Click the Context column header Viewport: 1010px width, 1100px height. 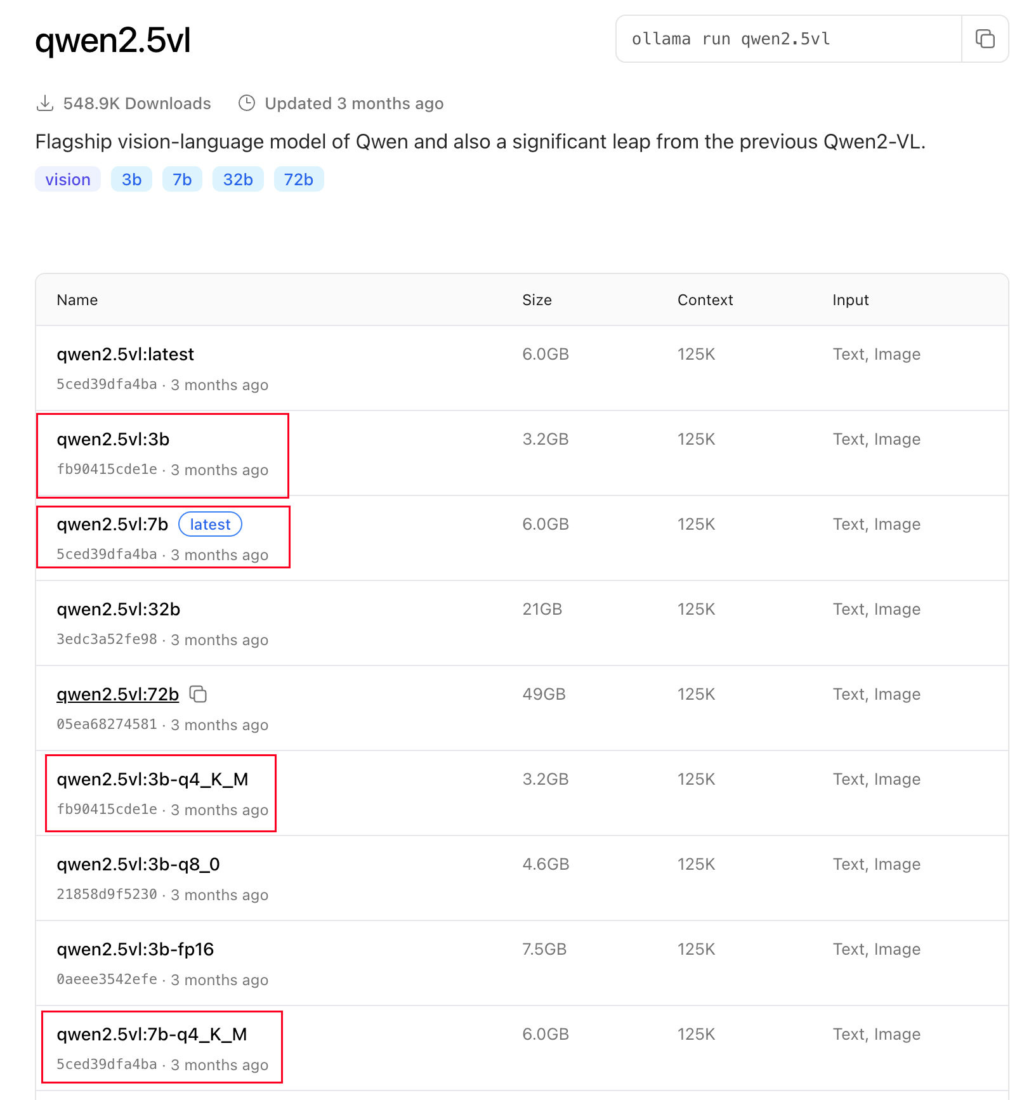point(705,300)
